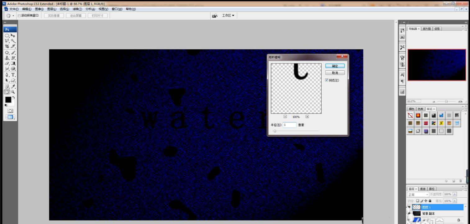Select the Slice tool
This screenshot has height=224, width=470.
click(13, 46)
